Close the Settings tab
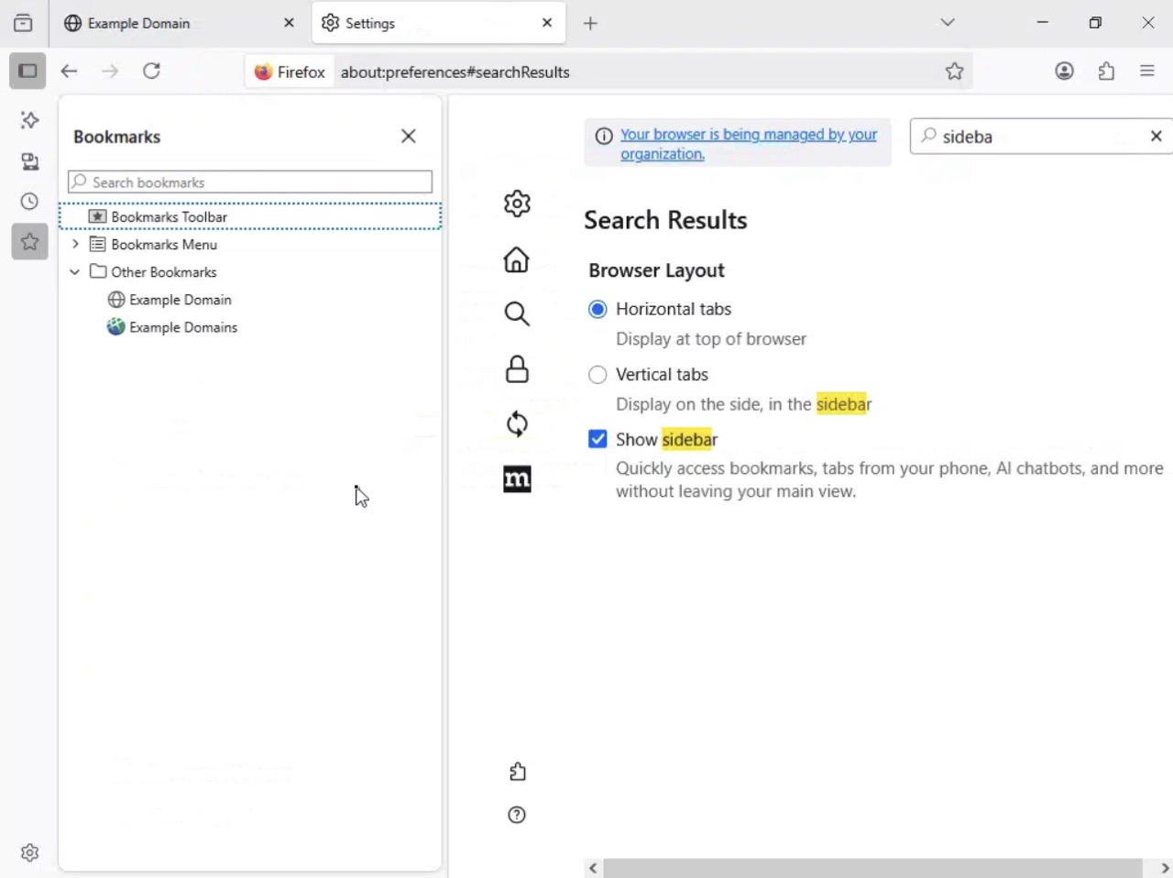 coord(547,23)
